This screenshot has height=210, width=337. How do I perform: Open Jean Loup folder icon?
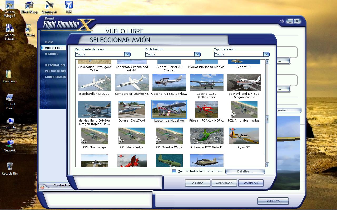coord(9,76)
